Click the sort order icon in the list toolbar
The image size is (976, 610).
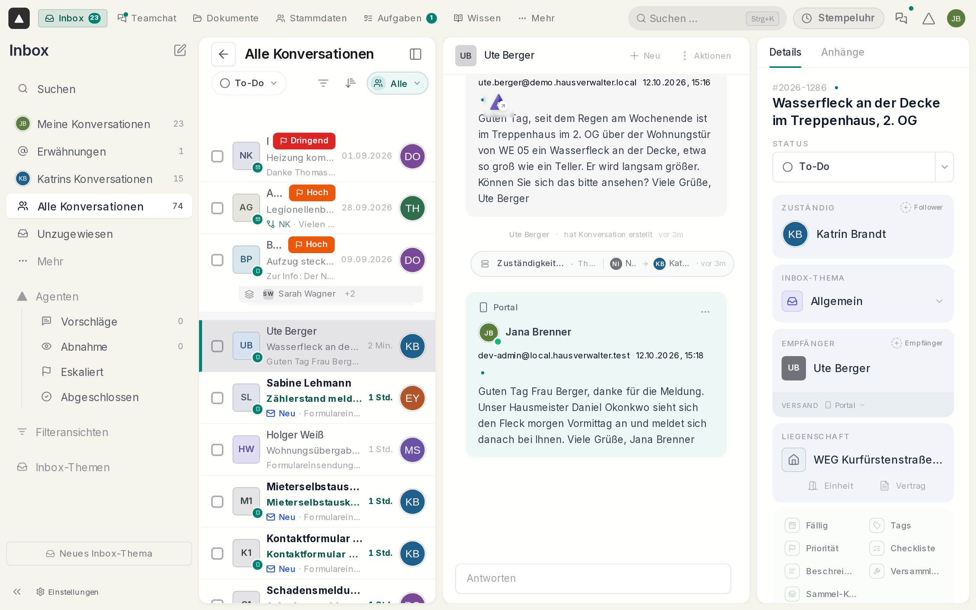coord(350,83)
